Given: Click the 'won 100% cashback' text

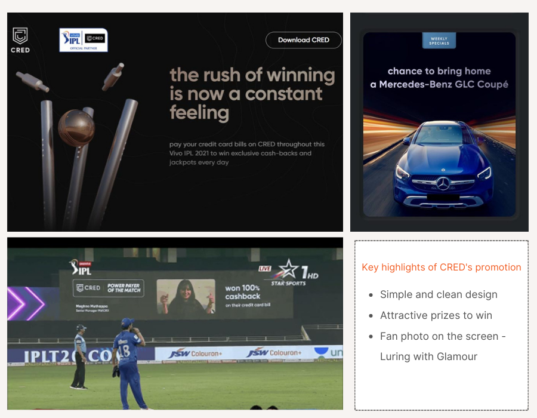Looking at the screenshot, I should tap(243, 292).
